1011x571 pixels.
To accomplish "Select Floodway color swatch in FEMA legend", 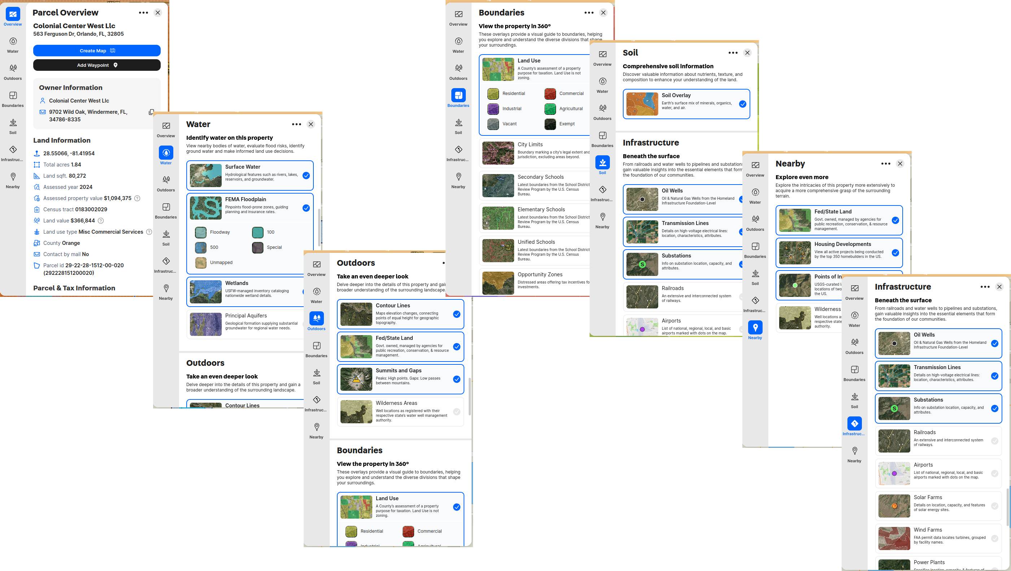I will pyautogui.click(x=200, y=232).
